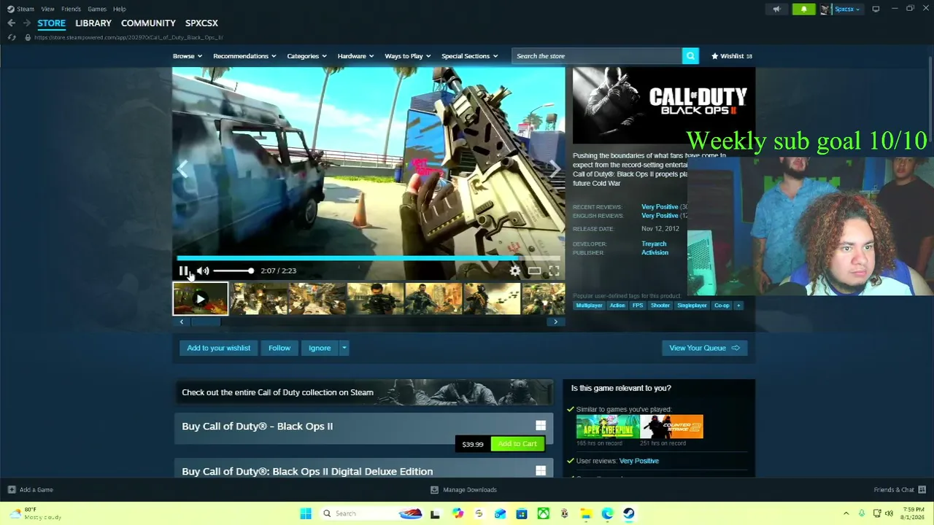Seek on the video progress bar

(368, 258)
